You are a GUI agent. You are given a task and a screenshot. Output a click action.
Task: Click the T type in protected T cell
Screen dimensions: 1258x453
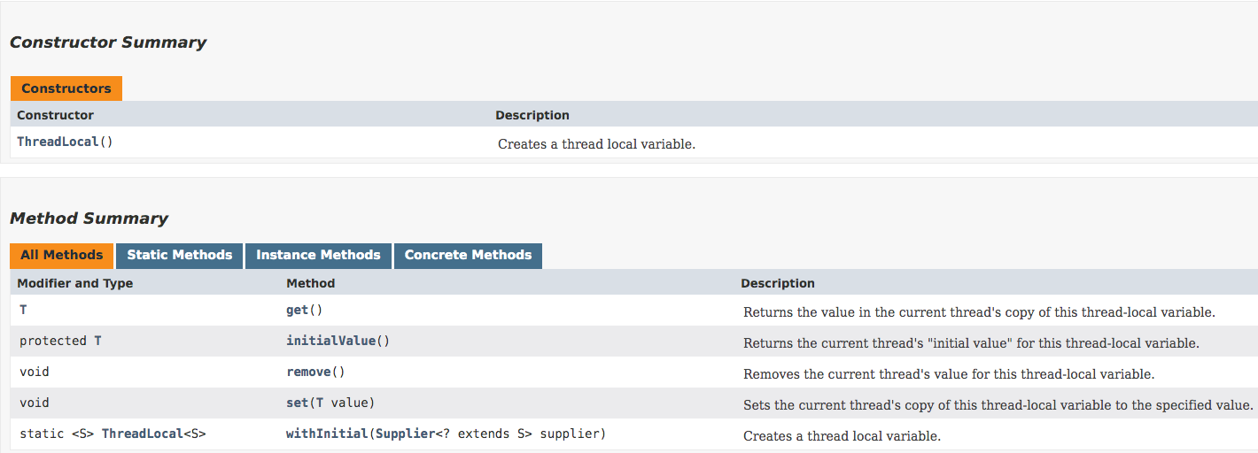(97, 341)
